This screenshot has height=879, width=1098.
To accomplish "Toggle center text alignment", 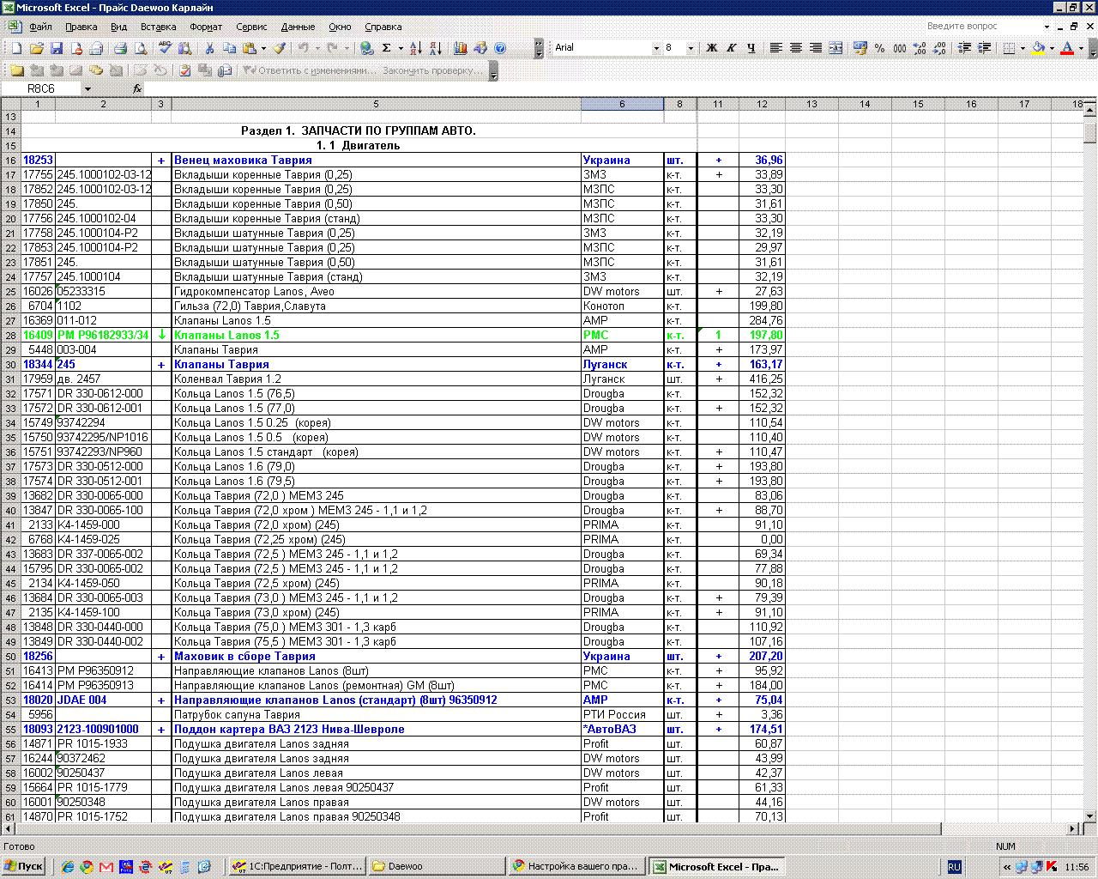I will click(796, 48).
